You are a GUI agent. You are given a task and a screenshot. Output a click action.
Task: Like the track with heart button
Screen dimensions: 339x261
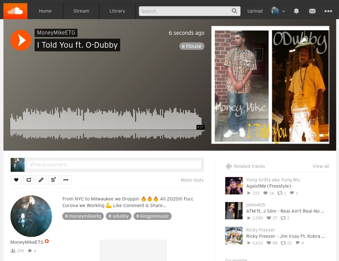pyautogui.click(x=16, y=180)
